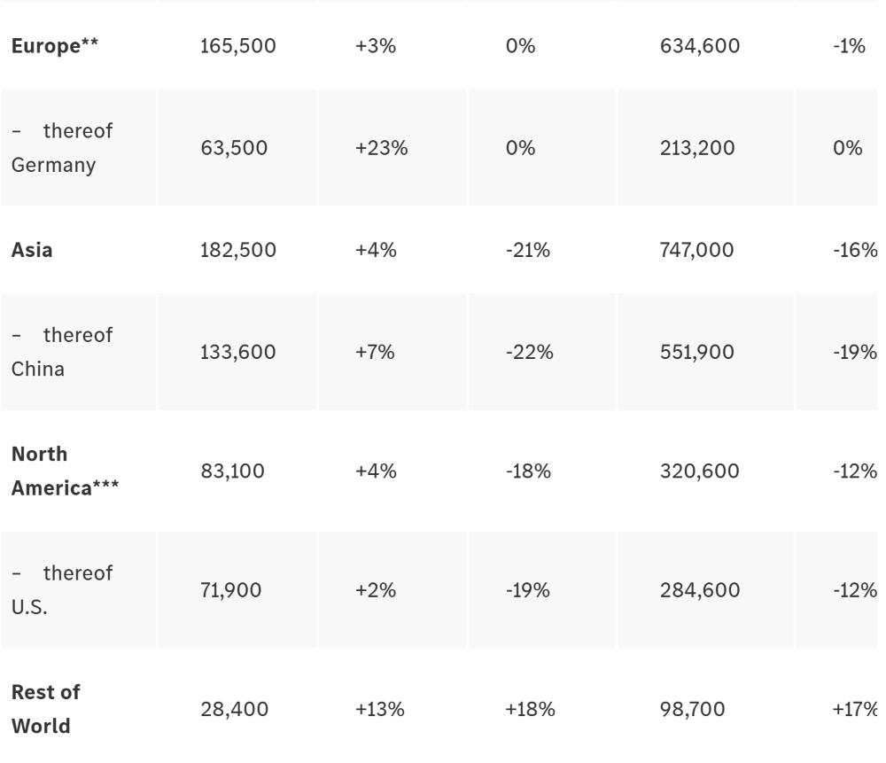The width and height of the screenshot is (886, 763).
Task: Select Germany's 63,500 cell
Action: coord(234,148)
